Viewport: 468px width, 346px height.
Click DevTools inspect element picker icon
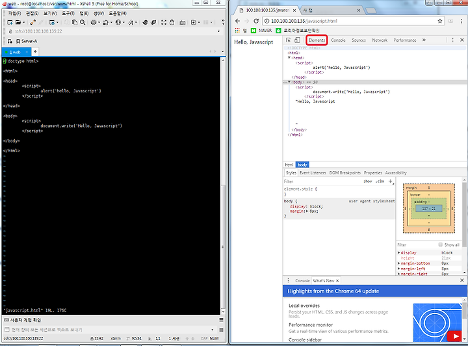click(x=289, y=40)
